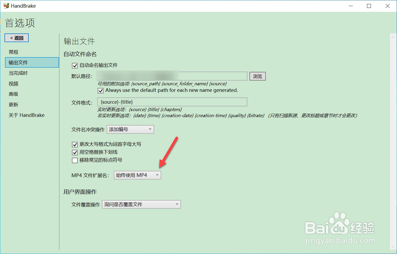Go back with the 返回 button
397x254 pixels.
[x=17, y=38]
